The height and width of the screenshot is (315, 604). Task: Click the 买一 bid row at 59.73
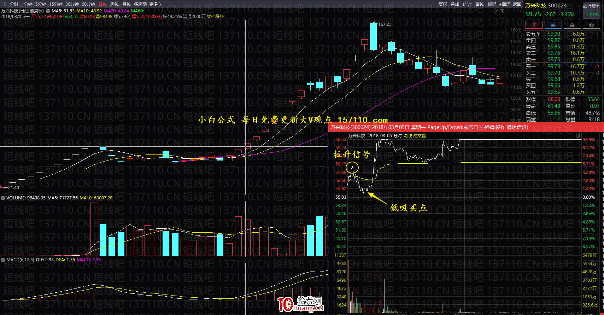click(563, 66)
